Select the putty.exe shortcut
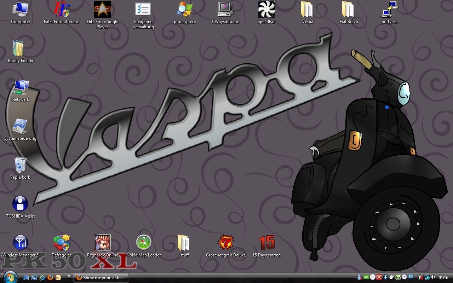Screen dimensions: 453x283 coord(390,10)
